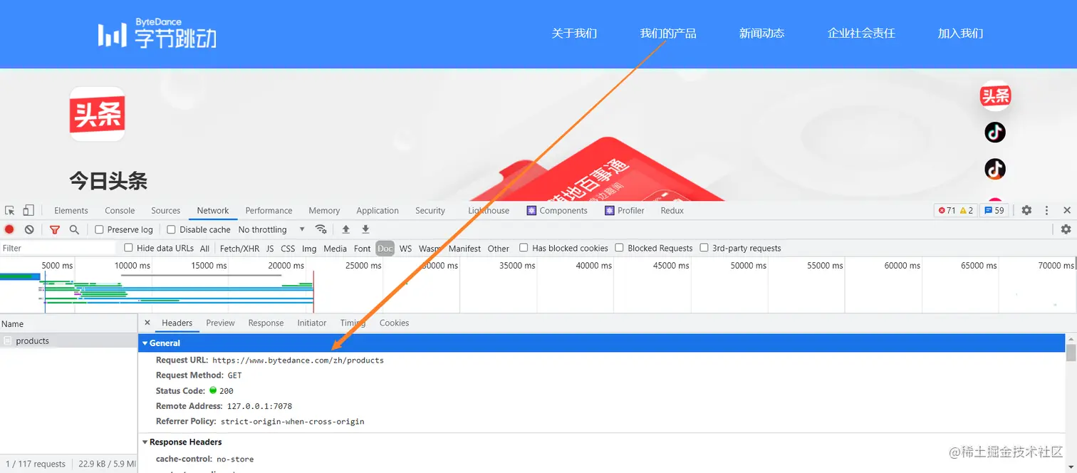This screenshot has width=1077, height=473.
Task: Enable Preserve log checkbox
Action: tap(100, 229)
